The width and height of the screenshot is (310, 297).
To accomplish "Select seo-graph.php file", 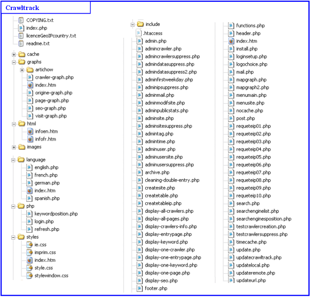I will click(50, 108).
